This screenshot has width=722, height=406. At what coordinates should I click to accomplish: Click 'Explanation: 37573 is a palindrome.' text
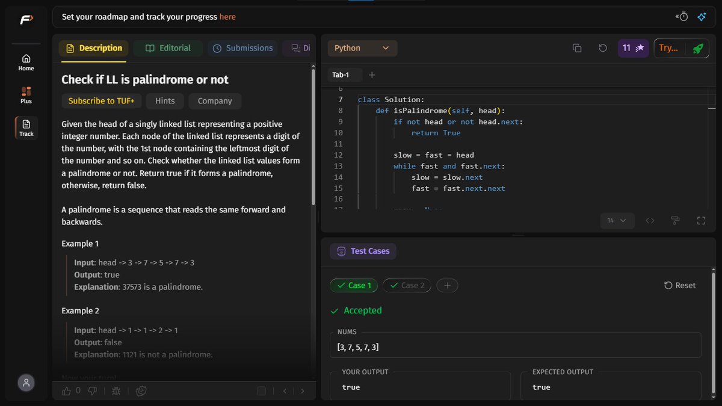[138, 287]
